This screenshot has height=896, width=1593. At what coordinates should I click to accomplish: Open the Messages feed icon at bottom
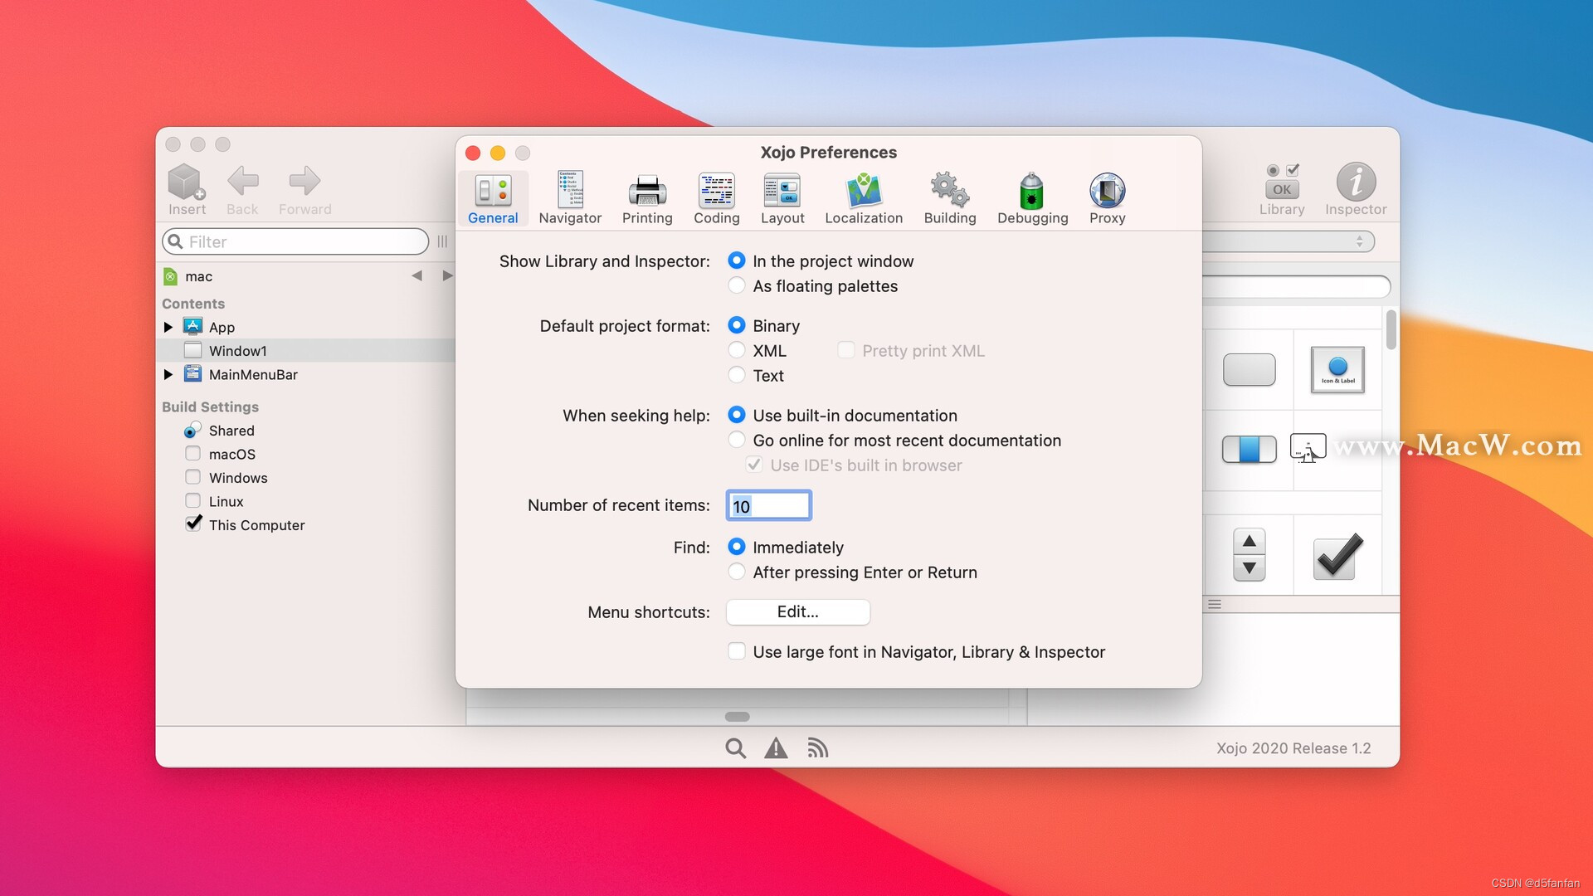[817, 748]
